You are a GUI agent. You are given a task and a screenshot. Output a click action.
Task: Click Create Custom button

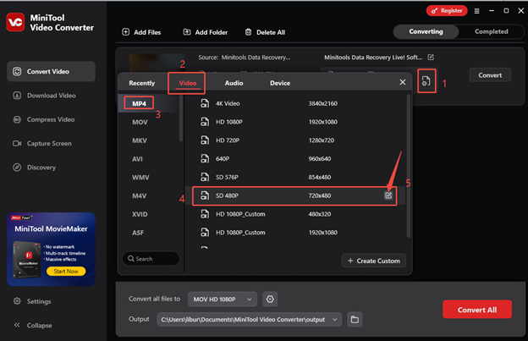[374, 261]
